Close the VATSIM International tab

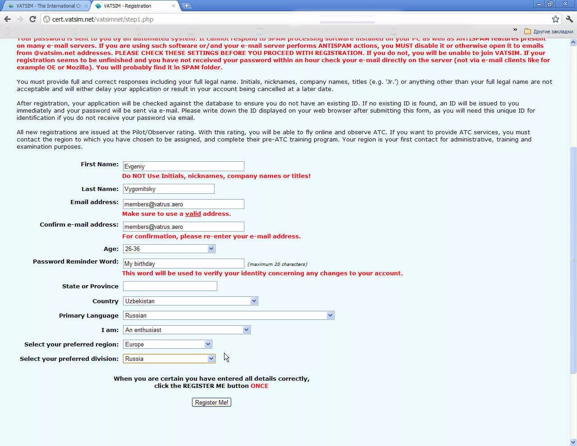pos(86,6)
